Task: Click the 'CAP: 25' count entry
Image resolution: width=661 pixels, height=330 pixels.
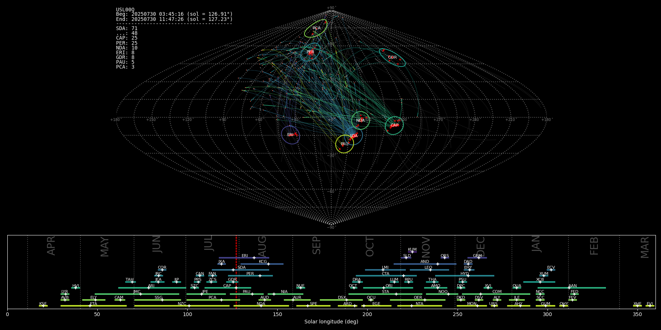Action: click(x=127, y=38)
